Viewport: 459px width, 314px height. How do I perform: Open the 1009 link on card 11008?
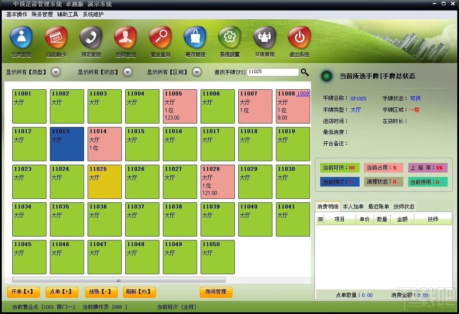point(303,94)
